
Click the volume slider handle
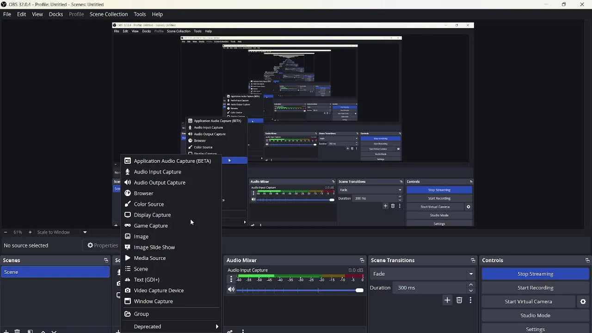click(359, 290)
